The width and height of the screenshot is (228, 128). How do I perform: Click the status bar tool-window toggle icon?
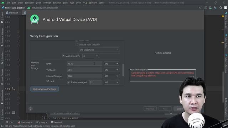(x=2, y=126)
